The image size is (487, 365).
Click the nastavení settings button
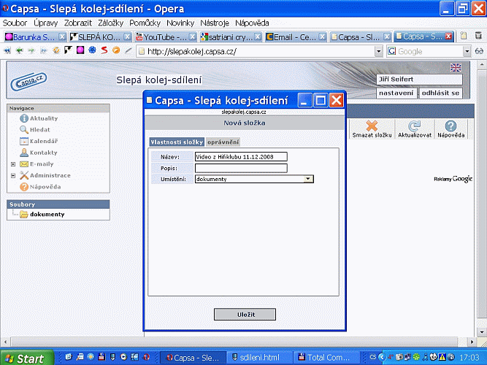[x=396, y=93]
